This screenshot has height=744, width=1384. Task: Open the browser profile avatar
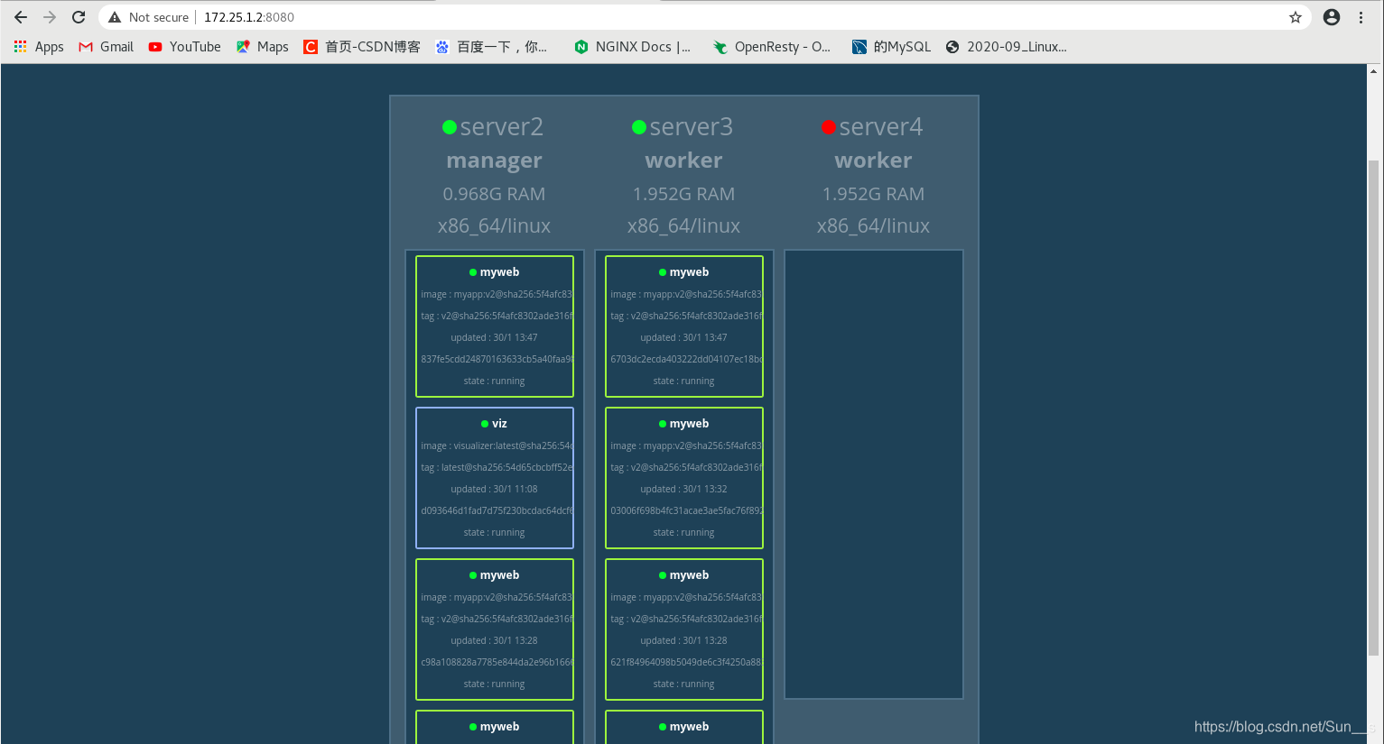(x=1332, y=17)
